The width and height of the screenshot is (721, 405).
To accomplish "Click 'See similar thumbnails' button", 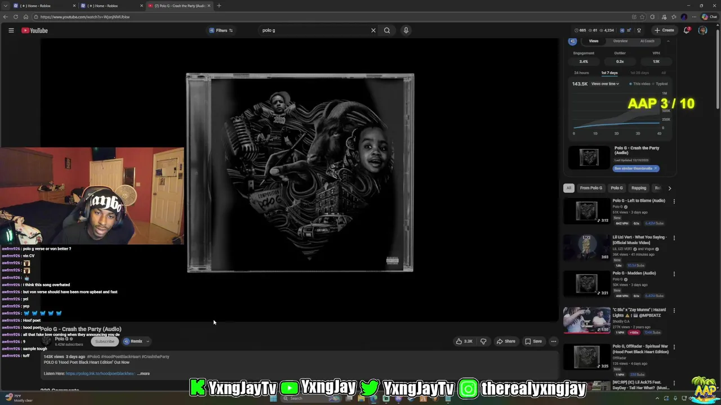I will coord(635,168).
